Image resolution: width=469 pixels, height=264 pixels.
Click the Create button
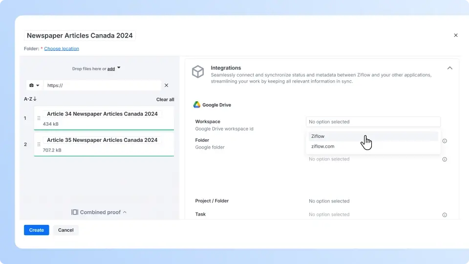[x=37, y=230]
